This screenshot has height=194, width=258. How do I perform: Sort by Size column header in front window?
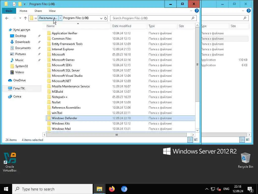click(186, 26)
